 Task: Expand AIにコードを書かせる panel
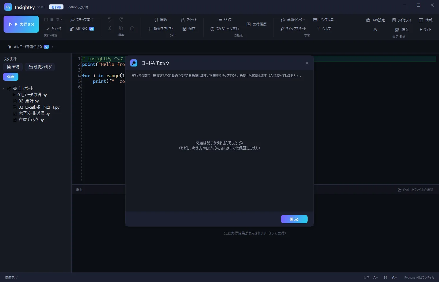(30, 47)
